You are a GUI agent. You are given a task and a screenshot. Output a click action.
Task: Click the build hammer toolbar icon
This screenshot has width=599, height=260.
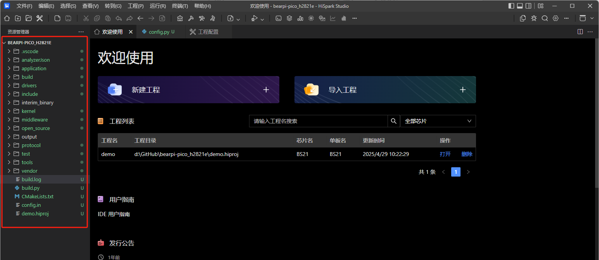pos(191,18)
